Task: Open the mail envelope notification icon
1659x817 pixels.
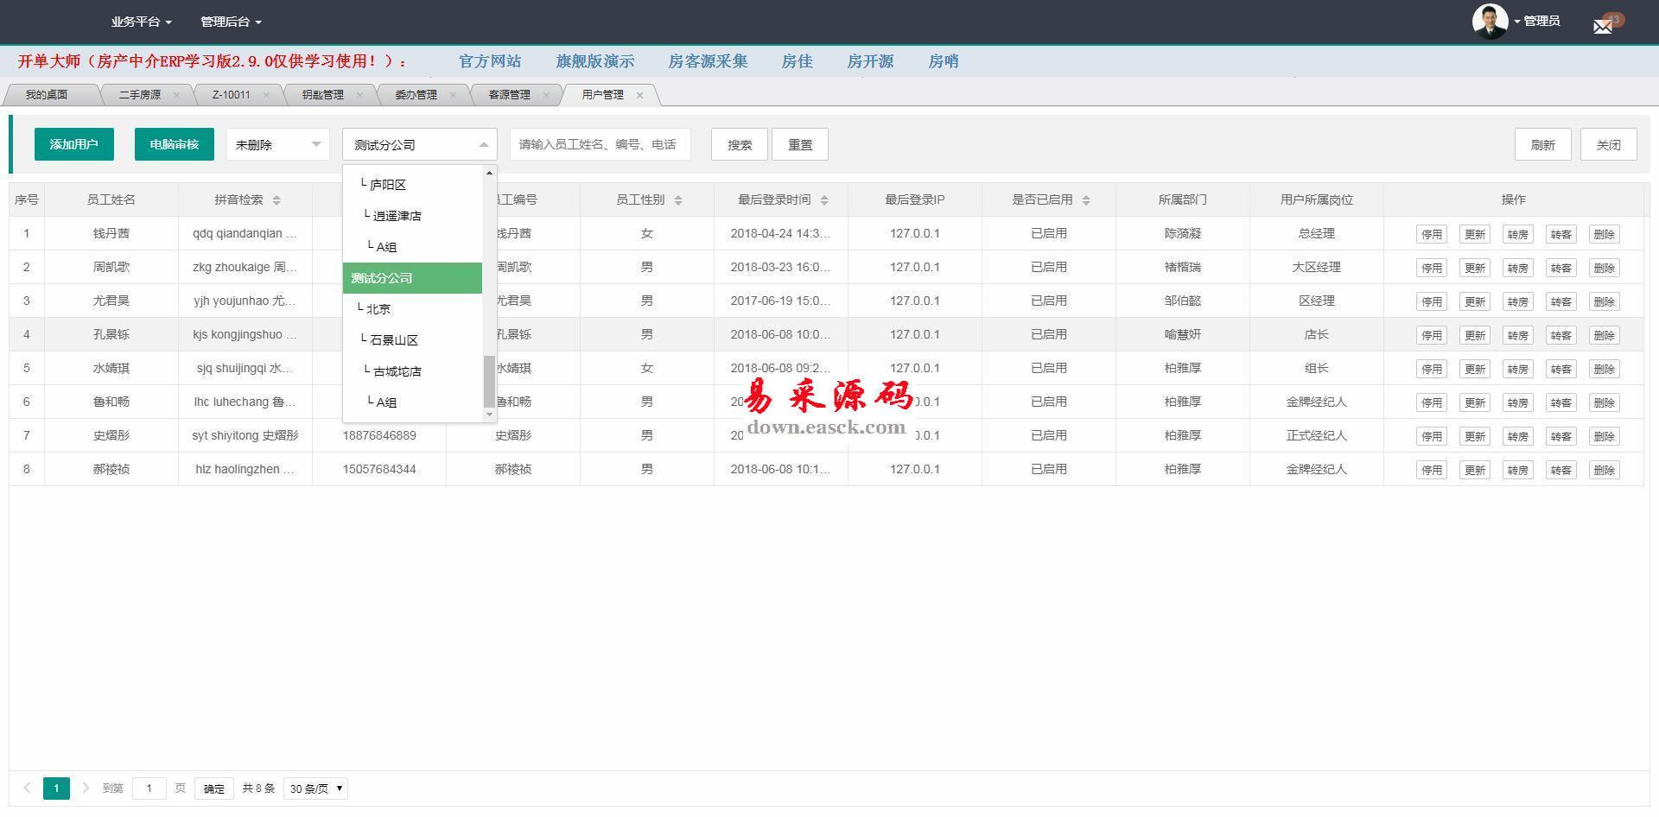Action: pos(1603,26)
